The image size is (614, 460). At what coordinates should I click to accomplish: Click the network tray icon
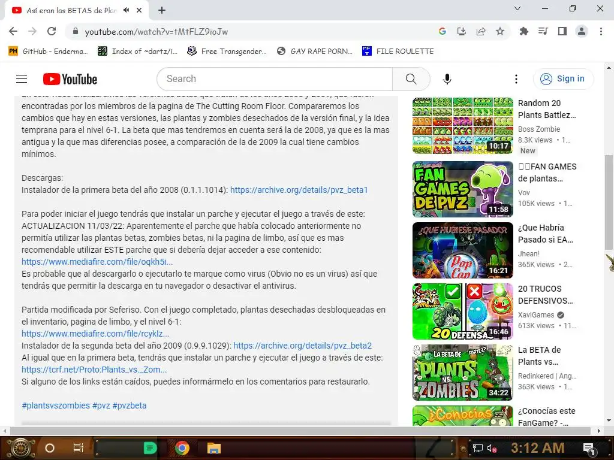click(x=477, y=448)
